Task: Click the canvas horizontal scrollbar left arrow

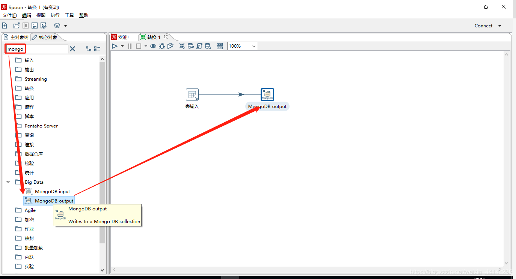Action: tap(114, 269)
